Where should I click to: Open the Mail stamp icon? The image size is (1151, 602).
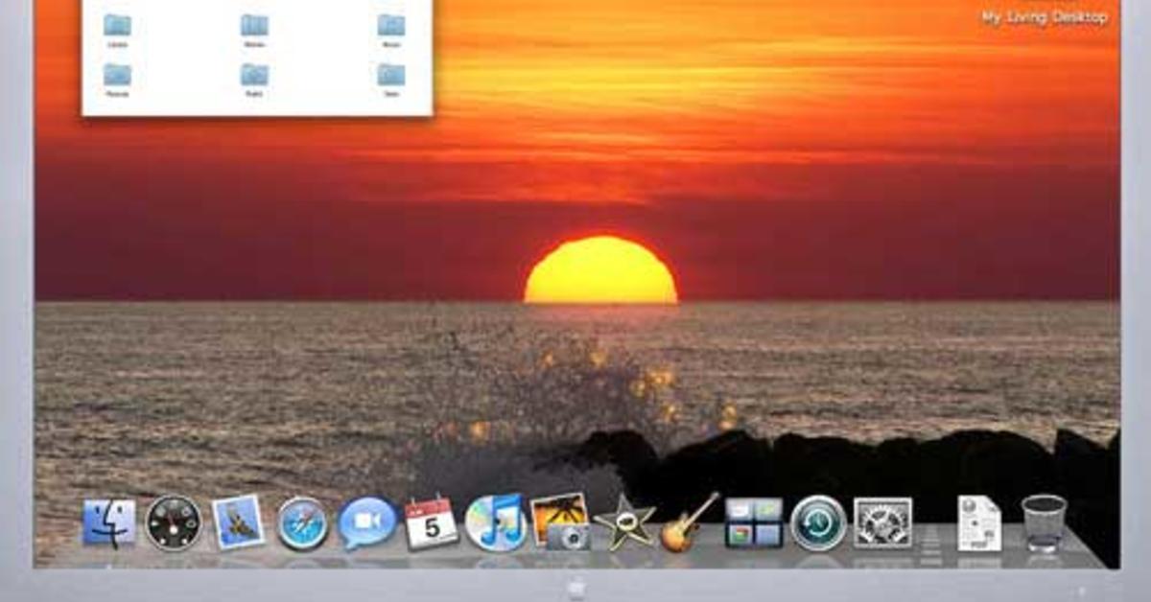coord(238,522)
